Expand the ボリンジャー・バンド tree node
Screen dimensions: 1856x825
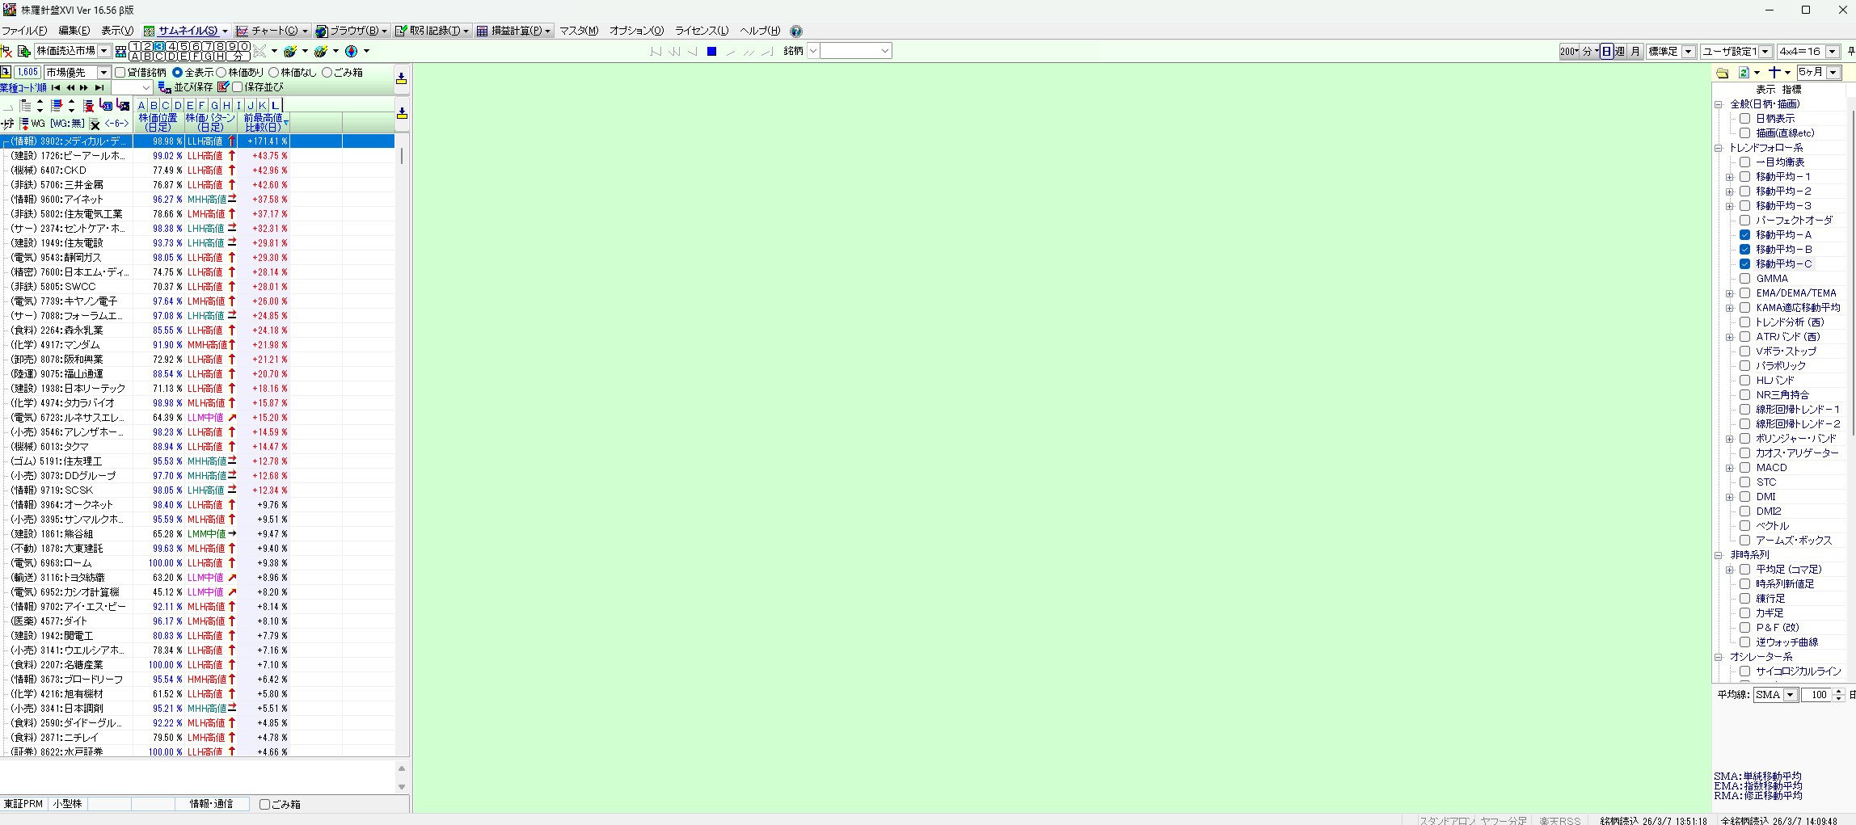[x=1729, y=439]
